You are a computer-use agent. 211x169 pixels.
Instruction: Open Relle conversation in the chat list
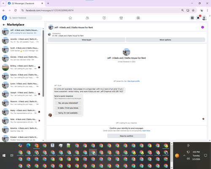coord(21,121)
